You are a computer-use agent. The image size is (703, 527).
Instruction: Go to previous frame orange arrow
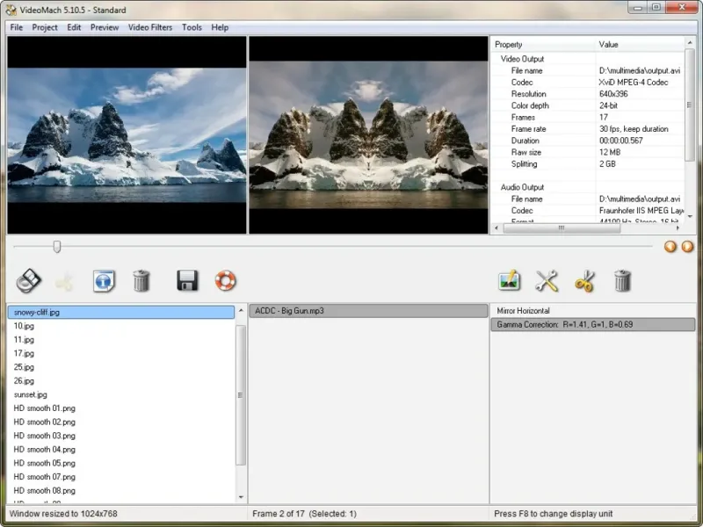[670, 247]
